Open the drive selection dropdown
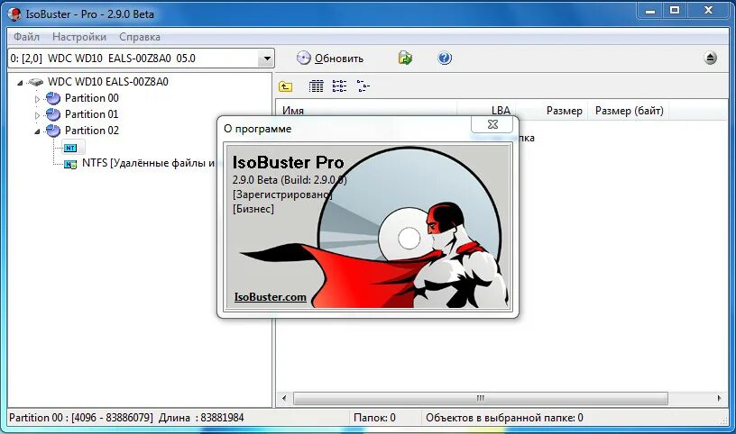 (267, 59)
